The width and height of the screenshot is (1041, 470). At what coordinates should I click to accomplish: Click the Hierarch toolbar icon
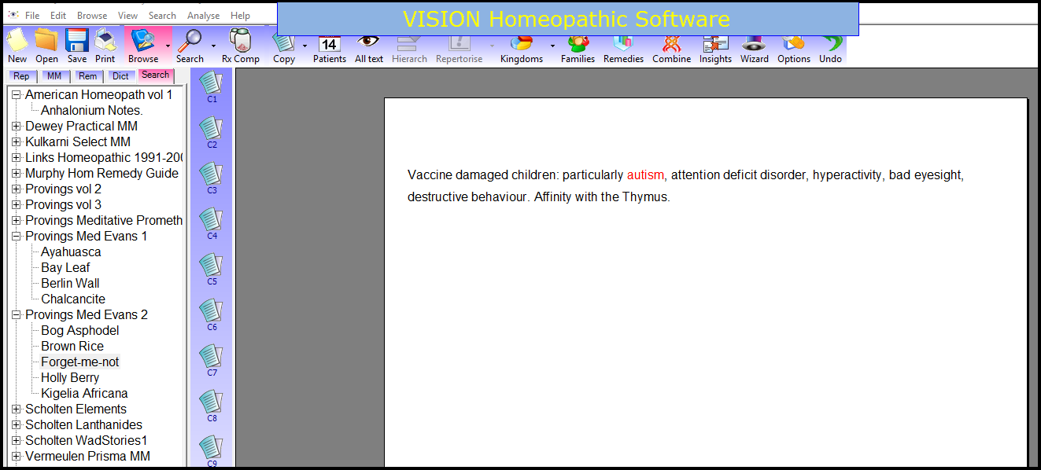pyautogui.click(x=409, y=46)
